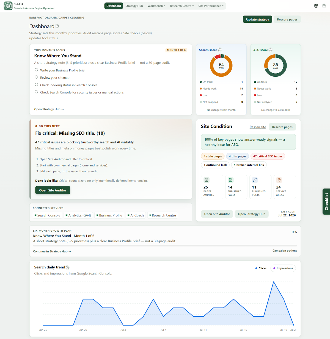The image size is (330, 339).
Task: Toggle the Clicks series in the chart legend
Action: (261, 268)
